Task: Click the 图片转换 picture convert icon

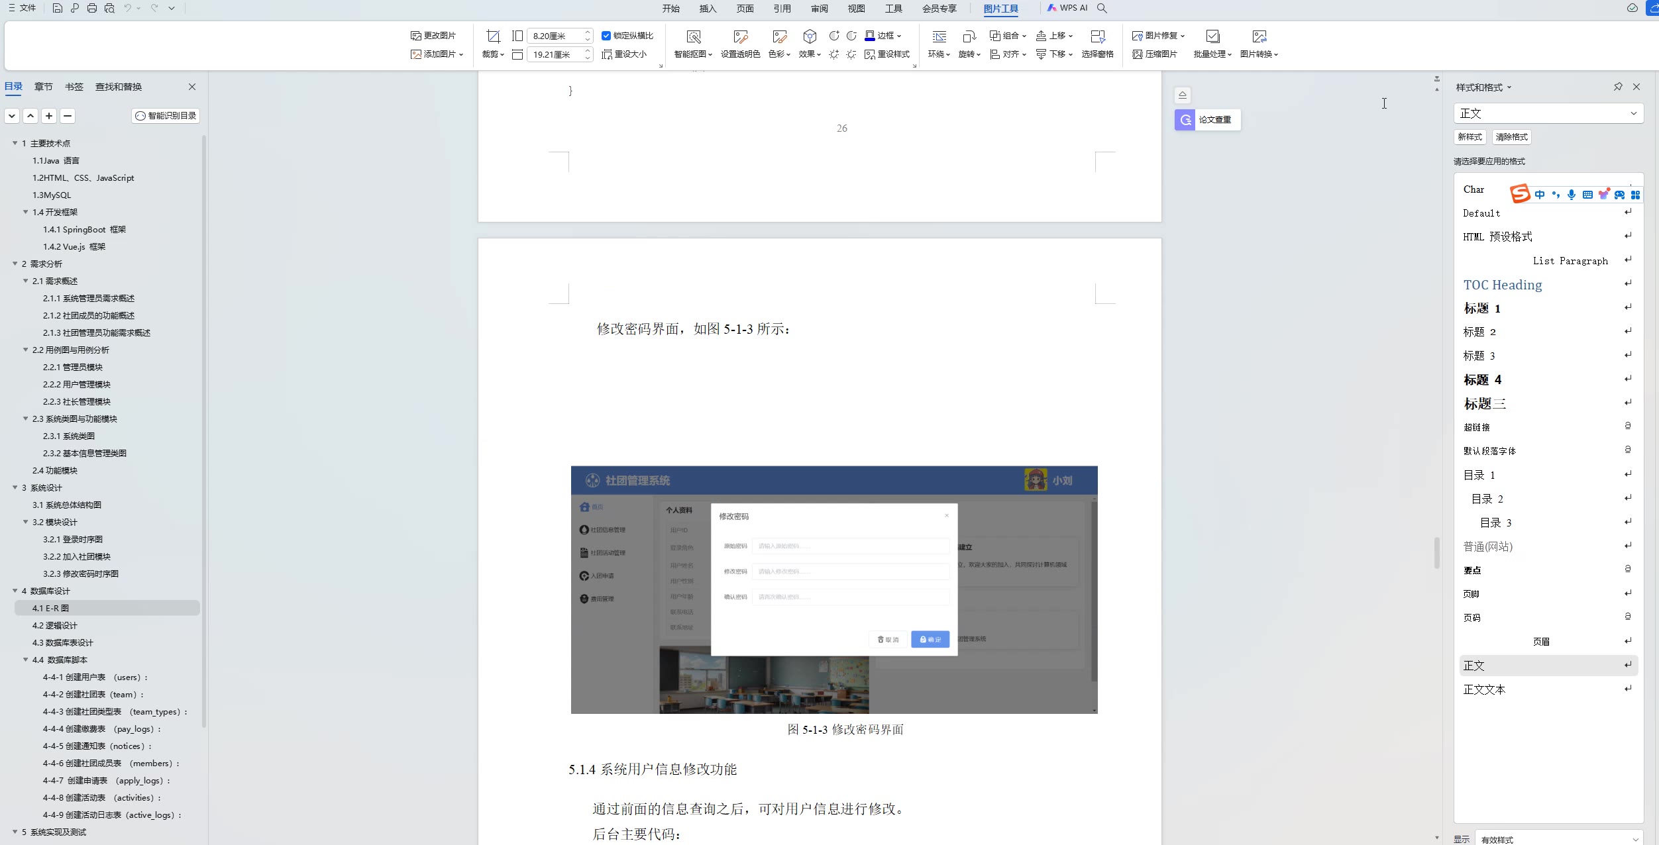Action: click(1259, 36)
